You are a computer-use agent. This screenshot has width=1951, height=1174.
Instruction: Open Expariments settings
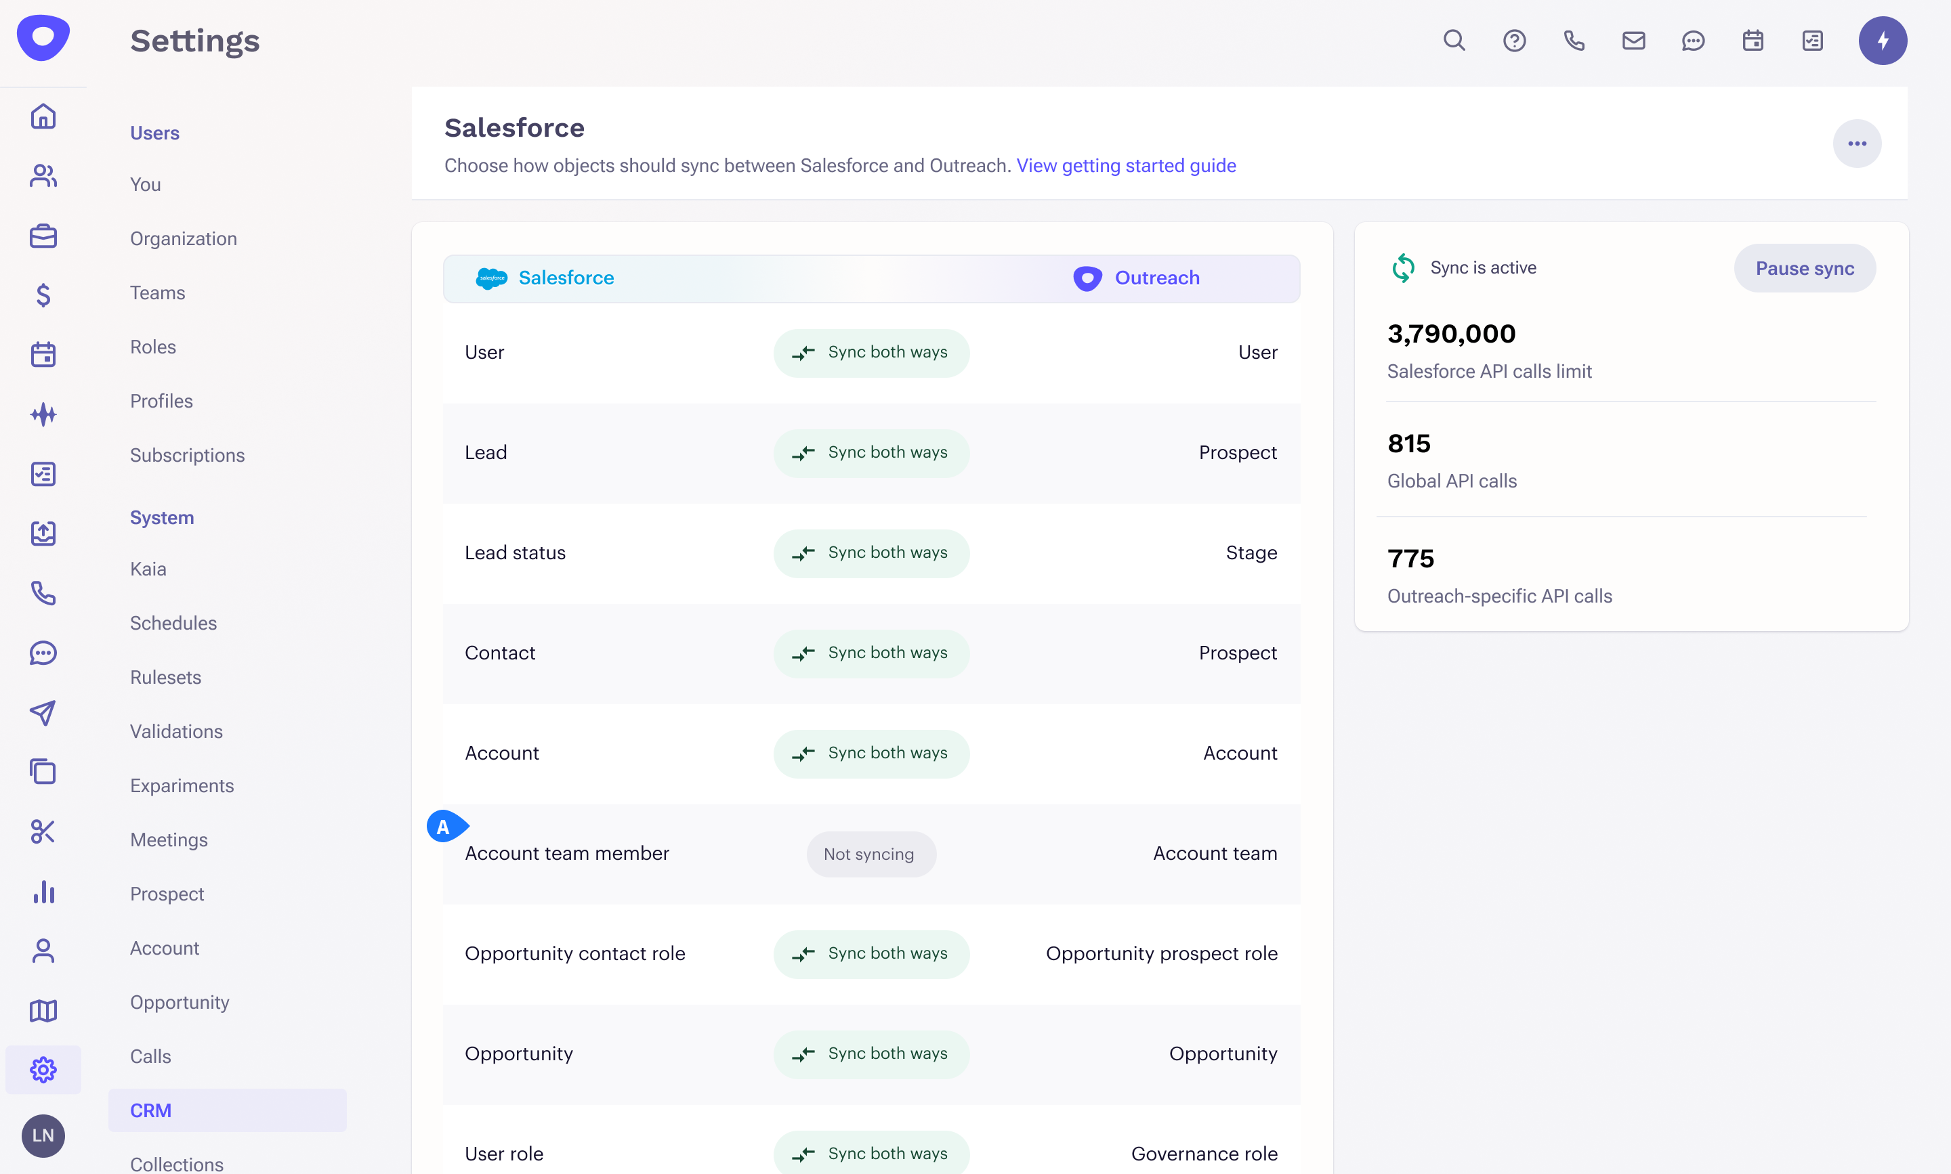tap(182, 785)
